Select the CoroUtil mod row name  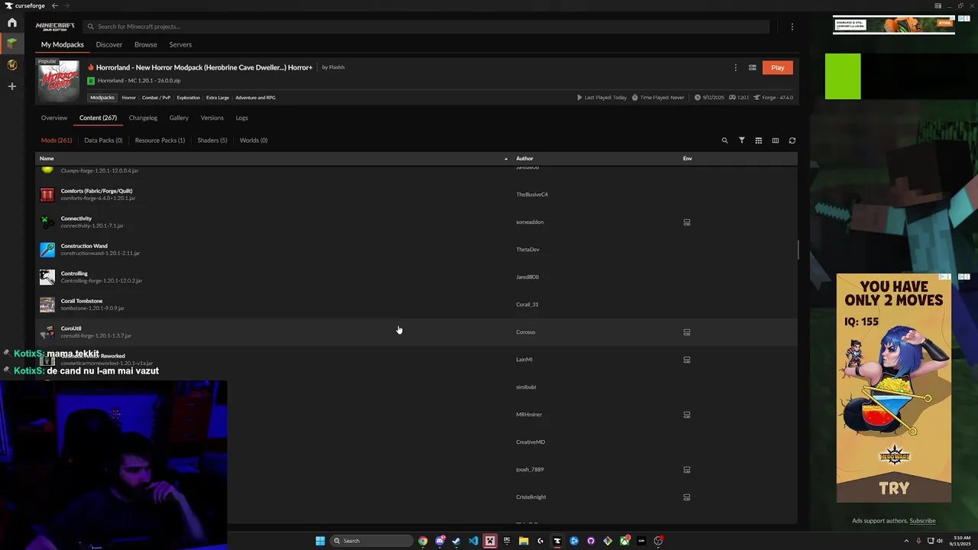[x=71, y=328]
